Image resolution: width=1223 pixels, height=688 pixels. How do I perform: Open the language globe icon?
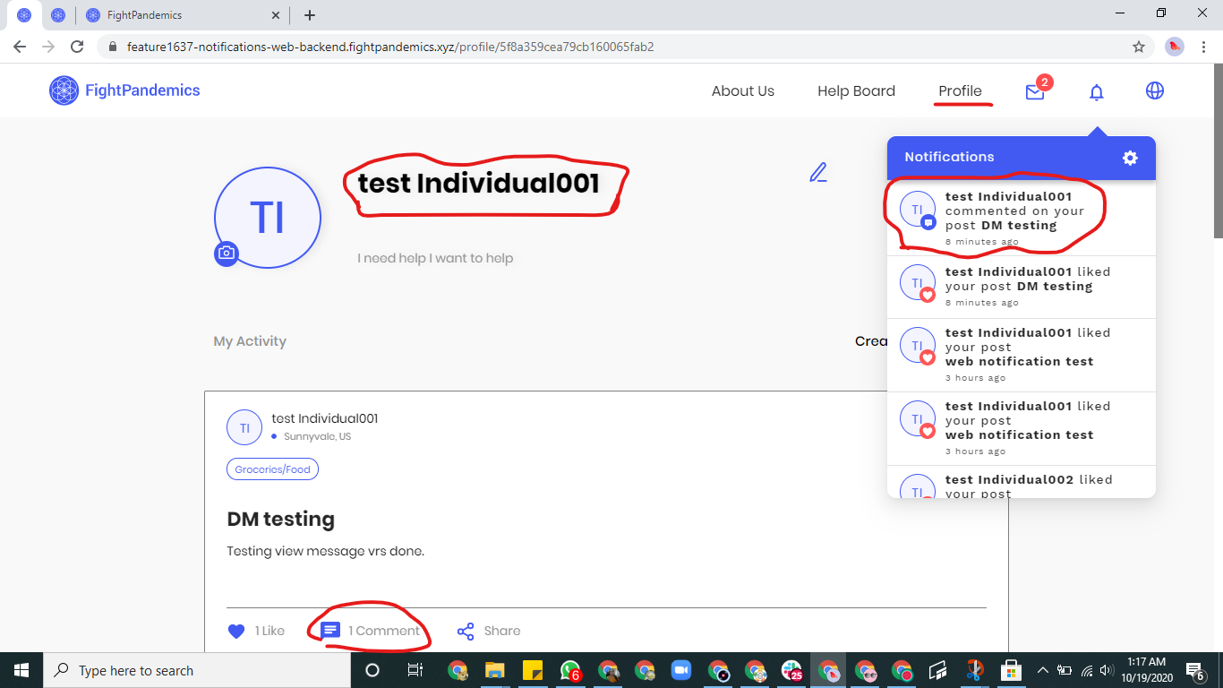click(1155, 90)
